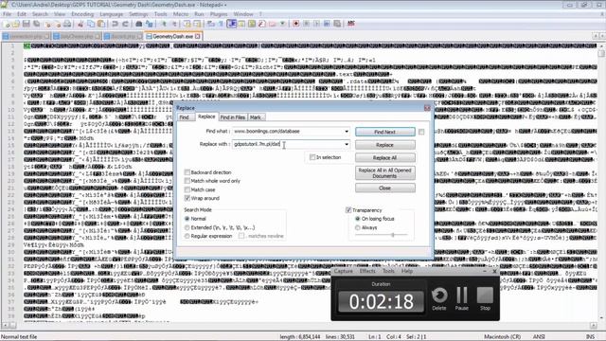Open the Language menu
The width and height of the screenshot is (606, 341).
coord(112,14)
